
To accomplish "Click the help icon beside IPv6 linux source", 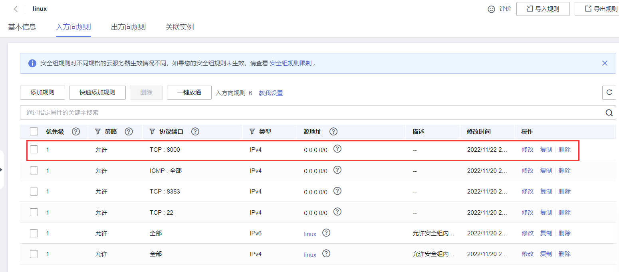I will [x=326, y=233].
